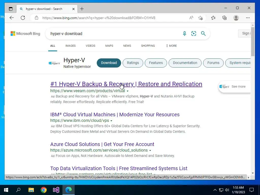Open the Favorites list icon
The image size is (260, 195).
[213, 18]
